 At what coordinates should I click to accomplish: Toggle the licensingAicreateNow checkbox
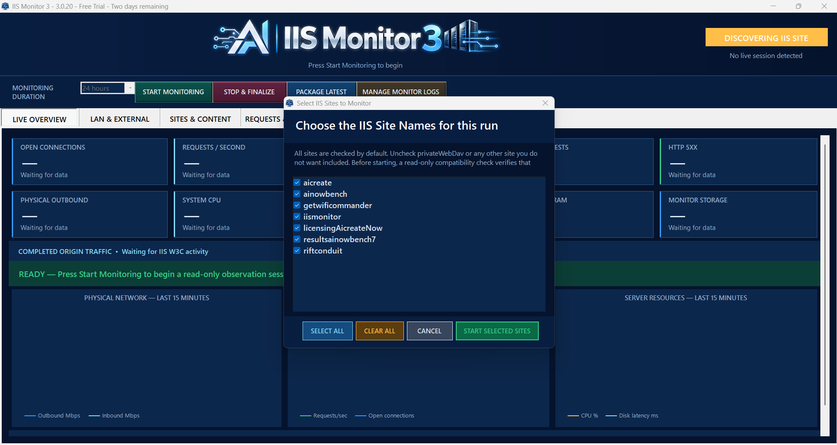click(297, 228)
